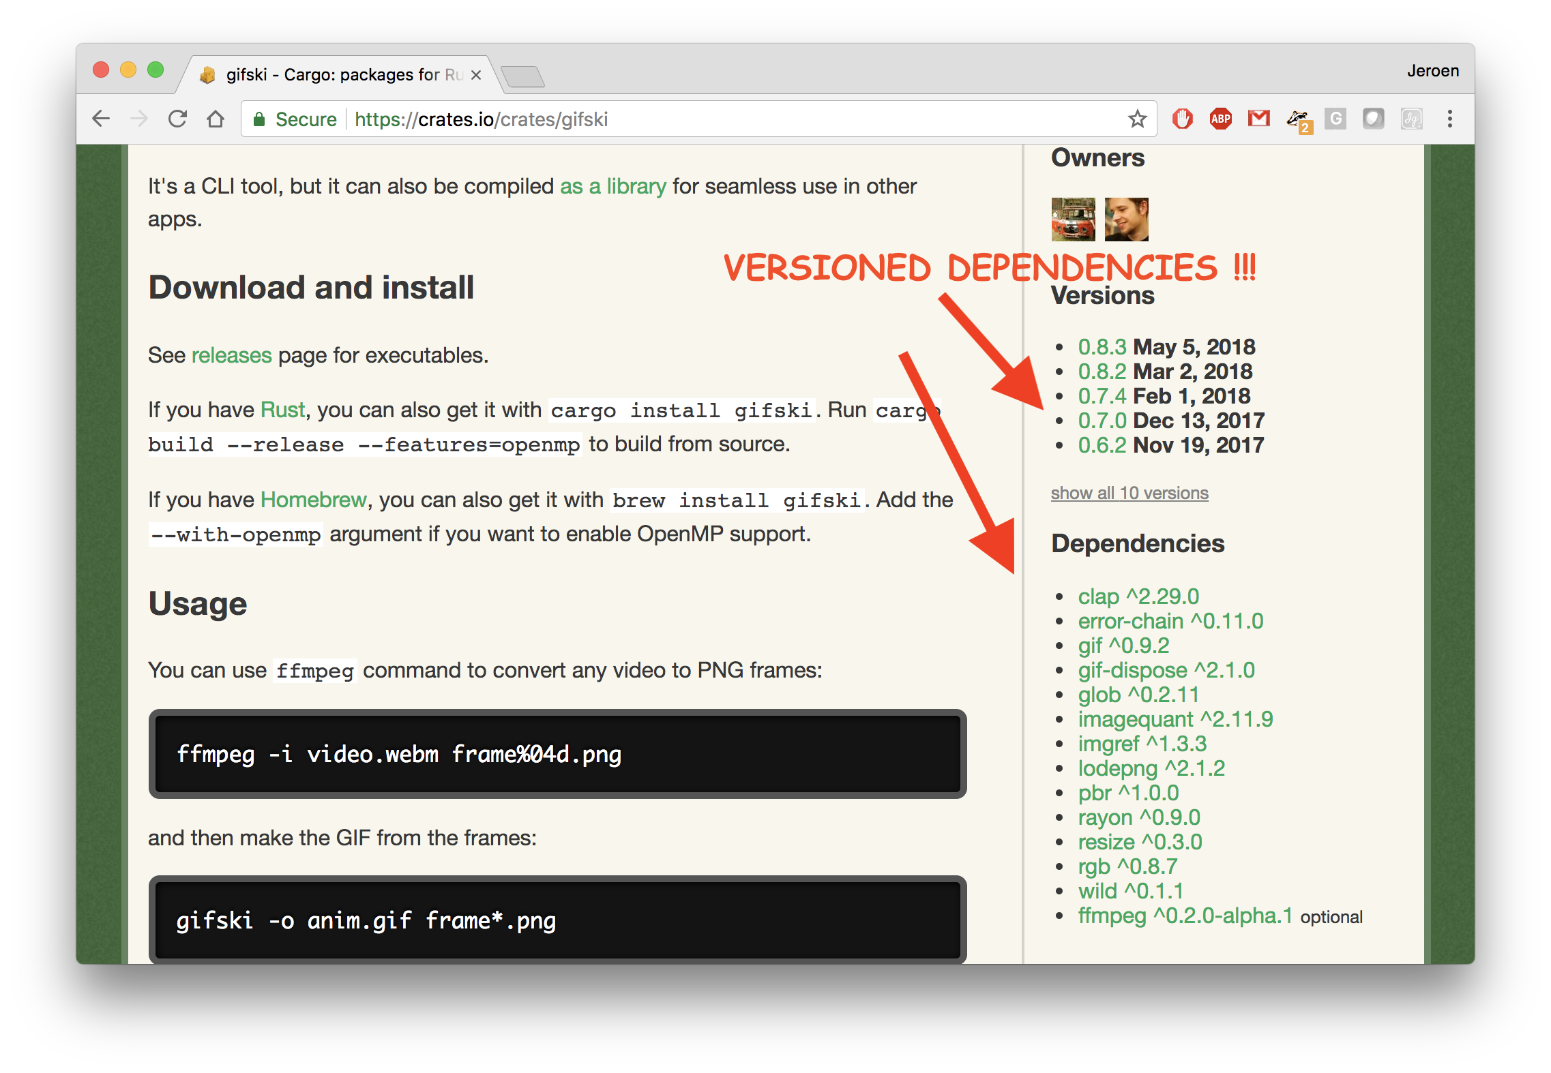
Task: Click the grey G extension icon
Action: pos(1335,119)
